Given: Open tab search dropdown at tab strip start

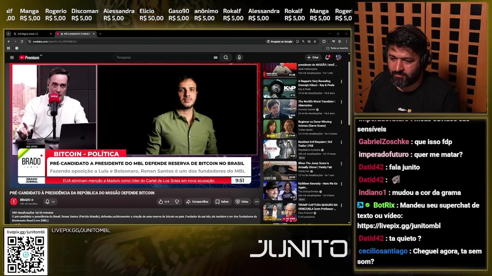Looking at the screenshot, I should pos(8,34).
